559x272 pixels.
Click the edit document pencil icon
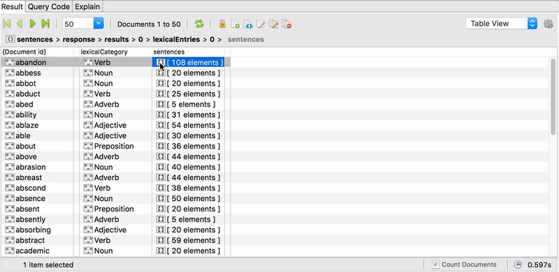point(261,24)
